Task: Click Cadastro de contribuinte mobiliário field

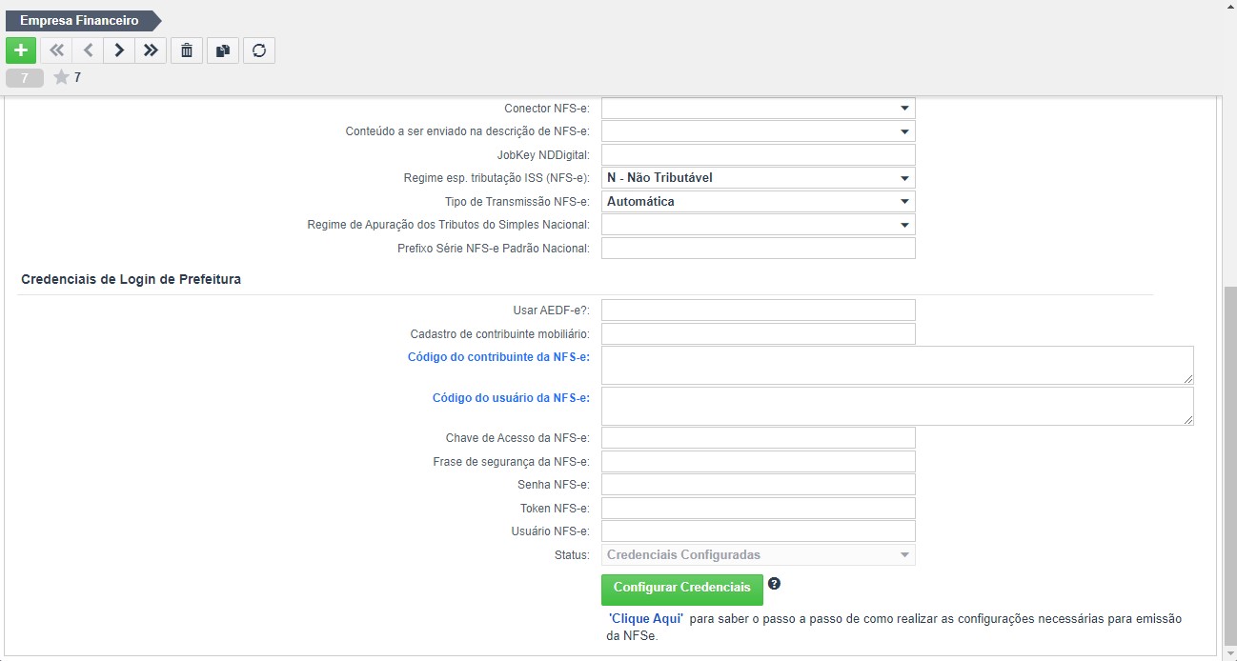Action: click(759, 333)
